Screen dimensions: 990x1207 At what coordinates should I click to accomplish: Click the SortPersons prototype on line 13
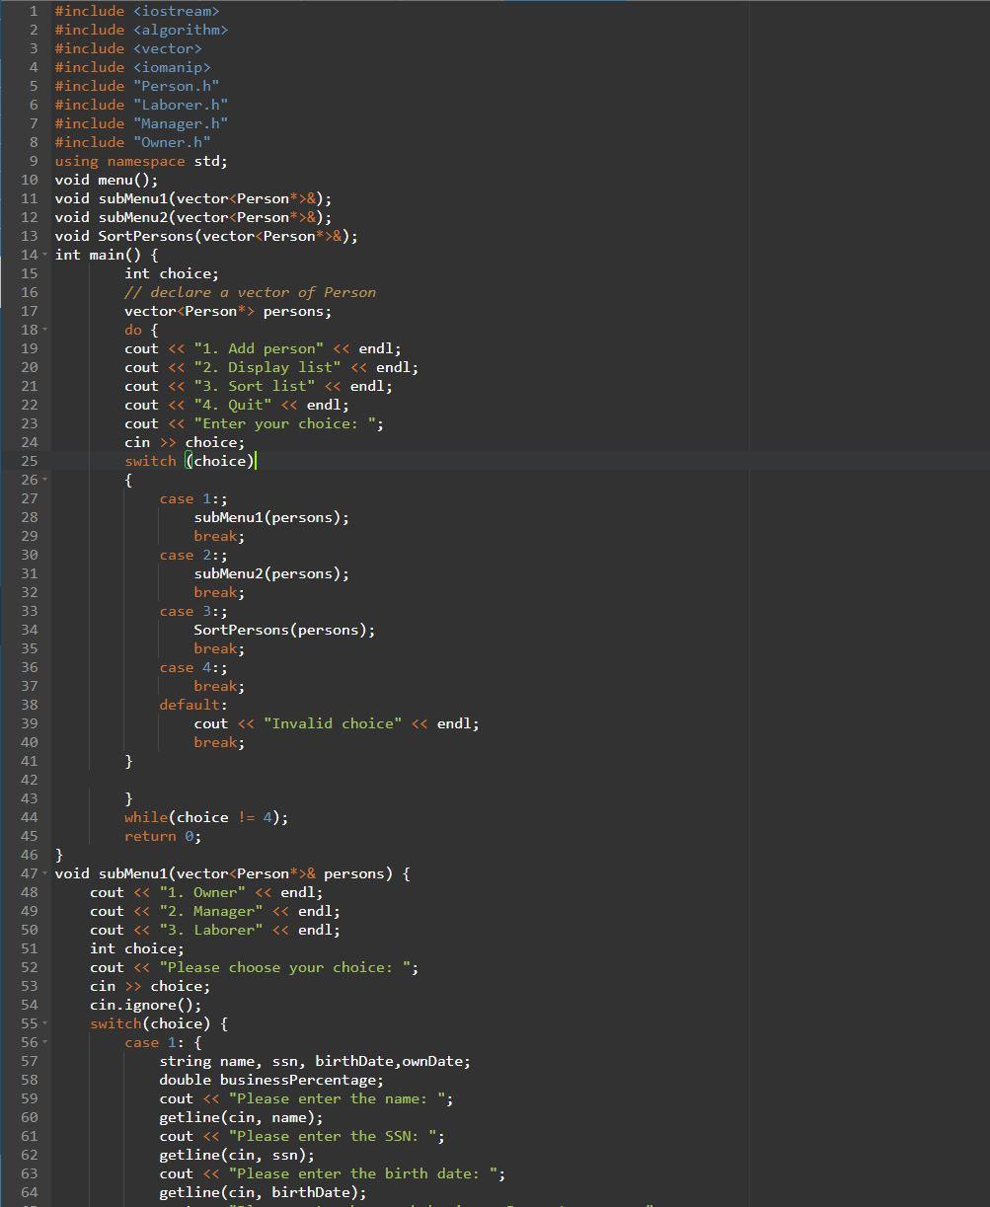coord(206,236)
